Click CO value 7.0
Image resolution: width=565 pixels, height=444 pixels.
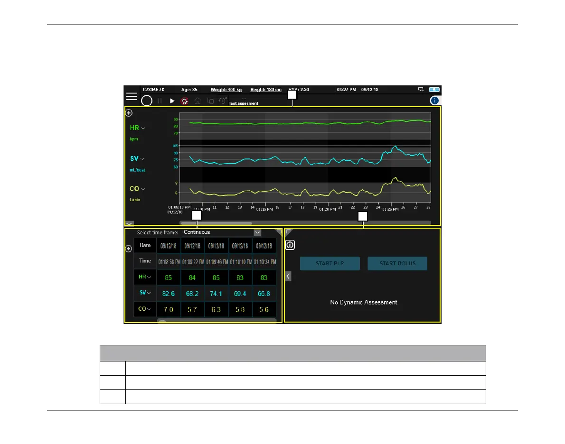click(x=168, y=310)
